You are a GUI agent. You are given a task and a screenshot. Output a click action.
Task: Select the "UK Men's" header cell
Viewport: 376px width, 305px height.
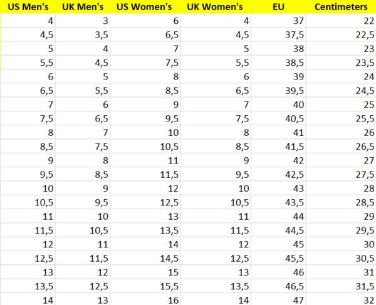[x=83, y=7]
